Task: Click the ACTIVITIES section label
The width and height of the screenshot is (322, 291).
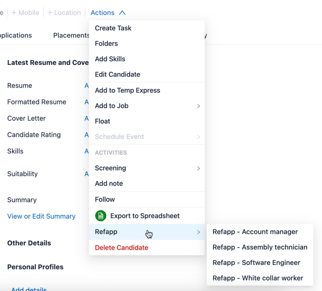Action: tap(111, 152)
